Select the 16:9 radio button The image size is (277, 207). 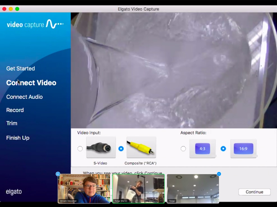pyautogui.click(x=223, y=148)
